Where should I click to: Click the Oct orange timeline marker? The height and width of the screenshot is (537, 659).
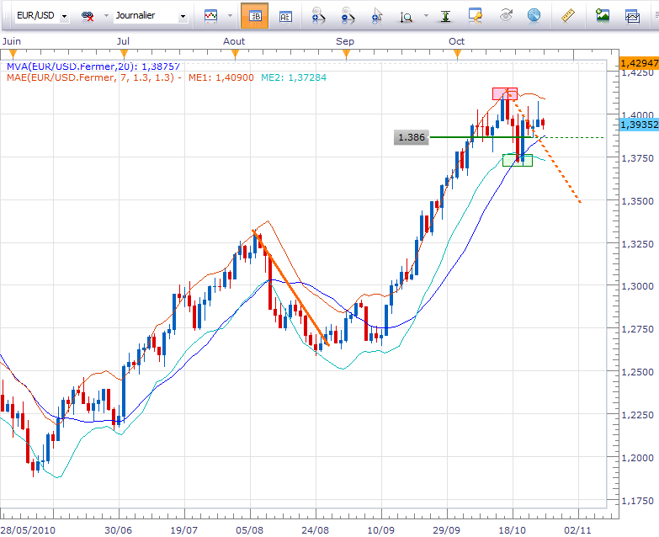[457, 54]
